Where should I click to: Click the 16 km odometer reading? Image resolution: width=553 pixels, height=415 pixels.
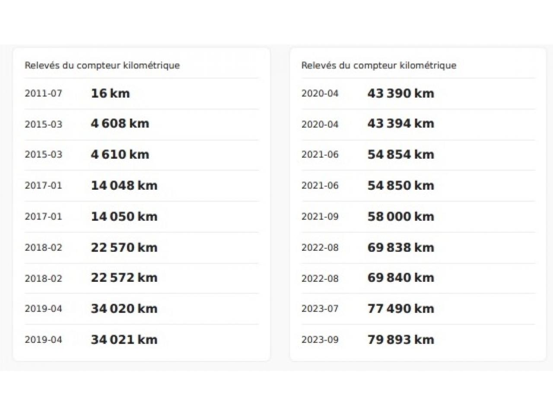[110, 93]
